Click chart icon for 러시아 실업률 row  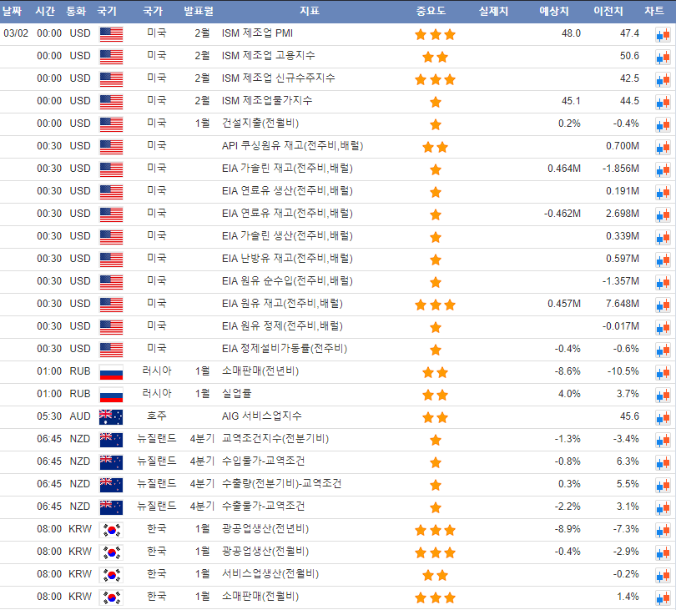pyautogui.click(x=662, y=395)
